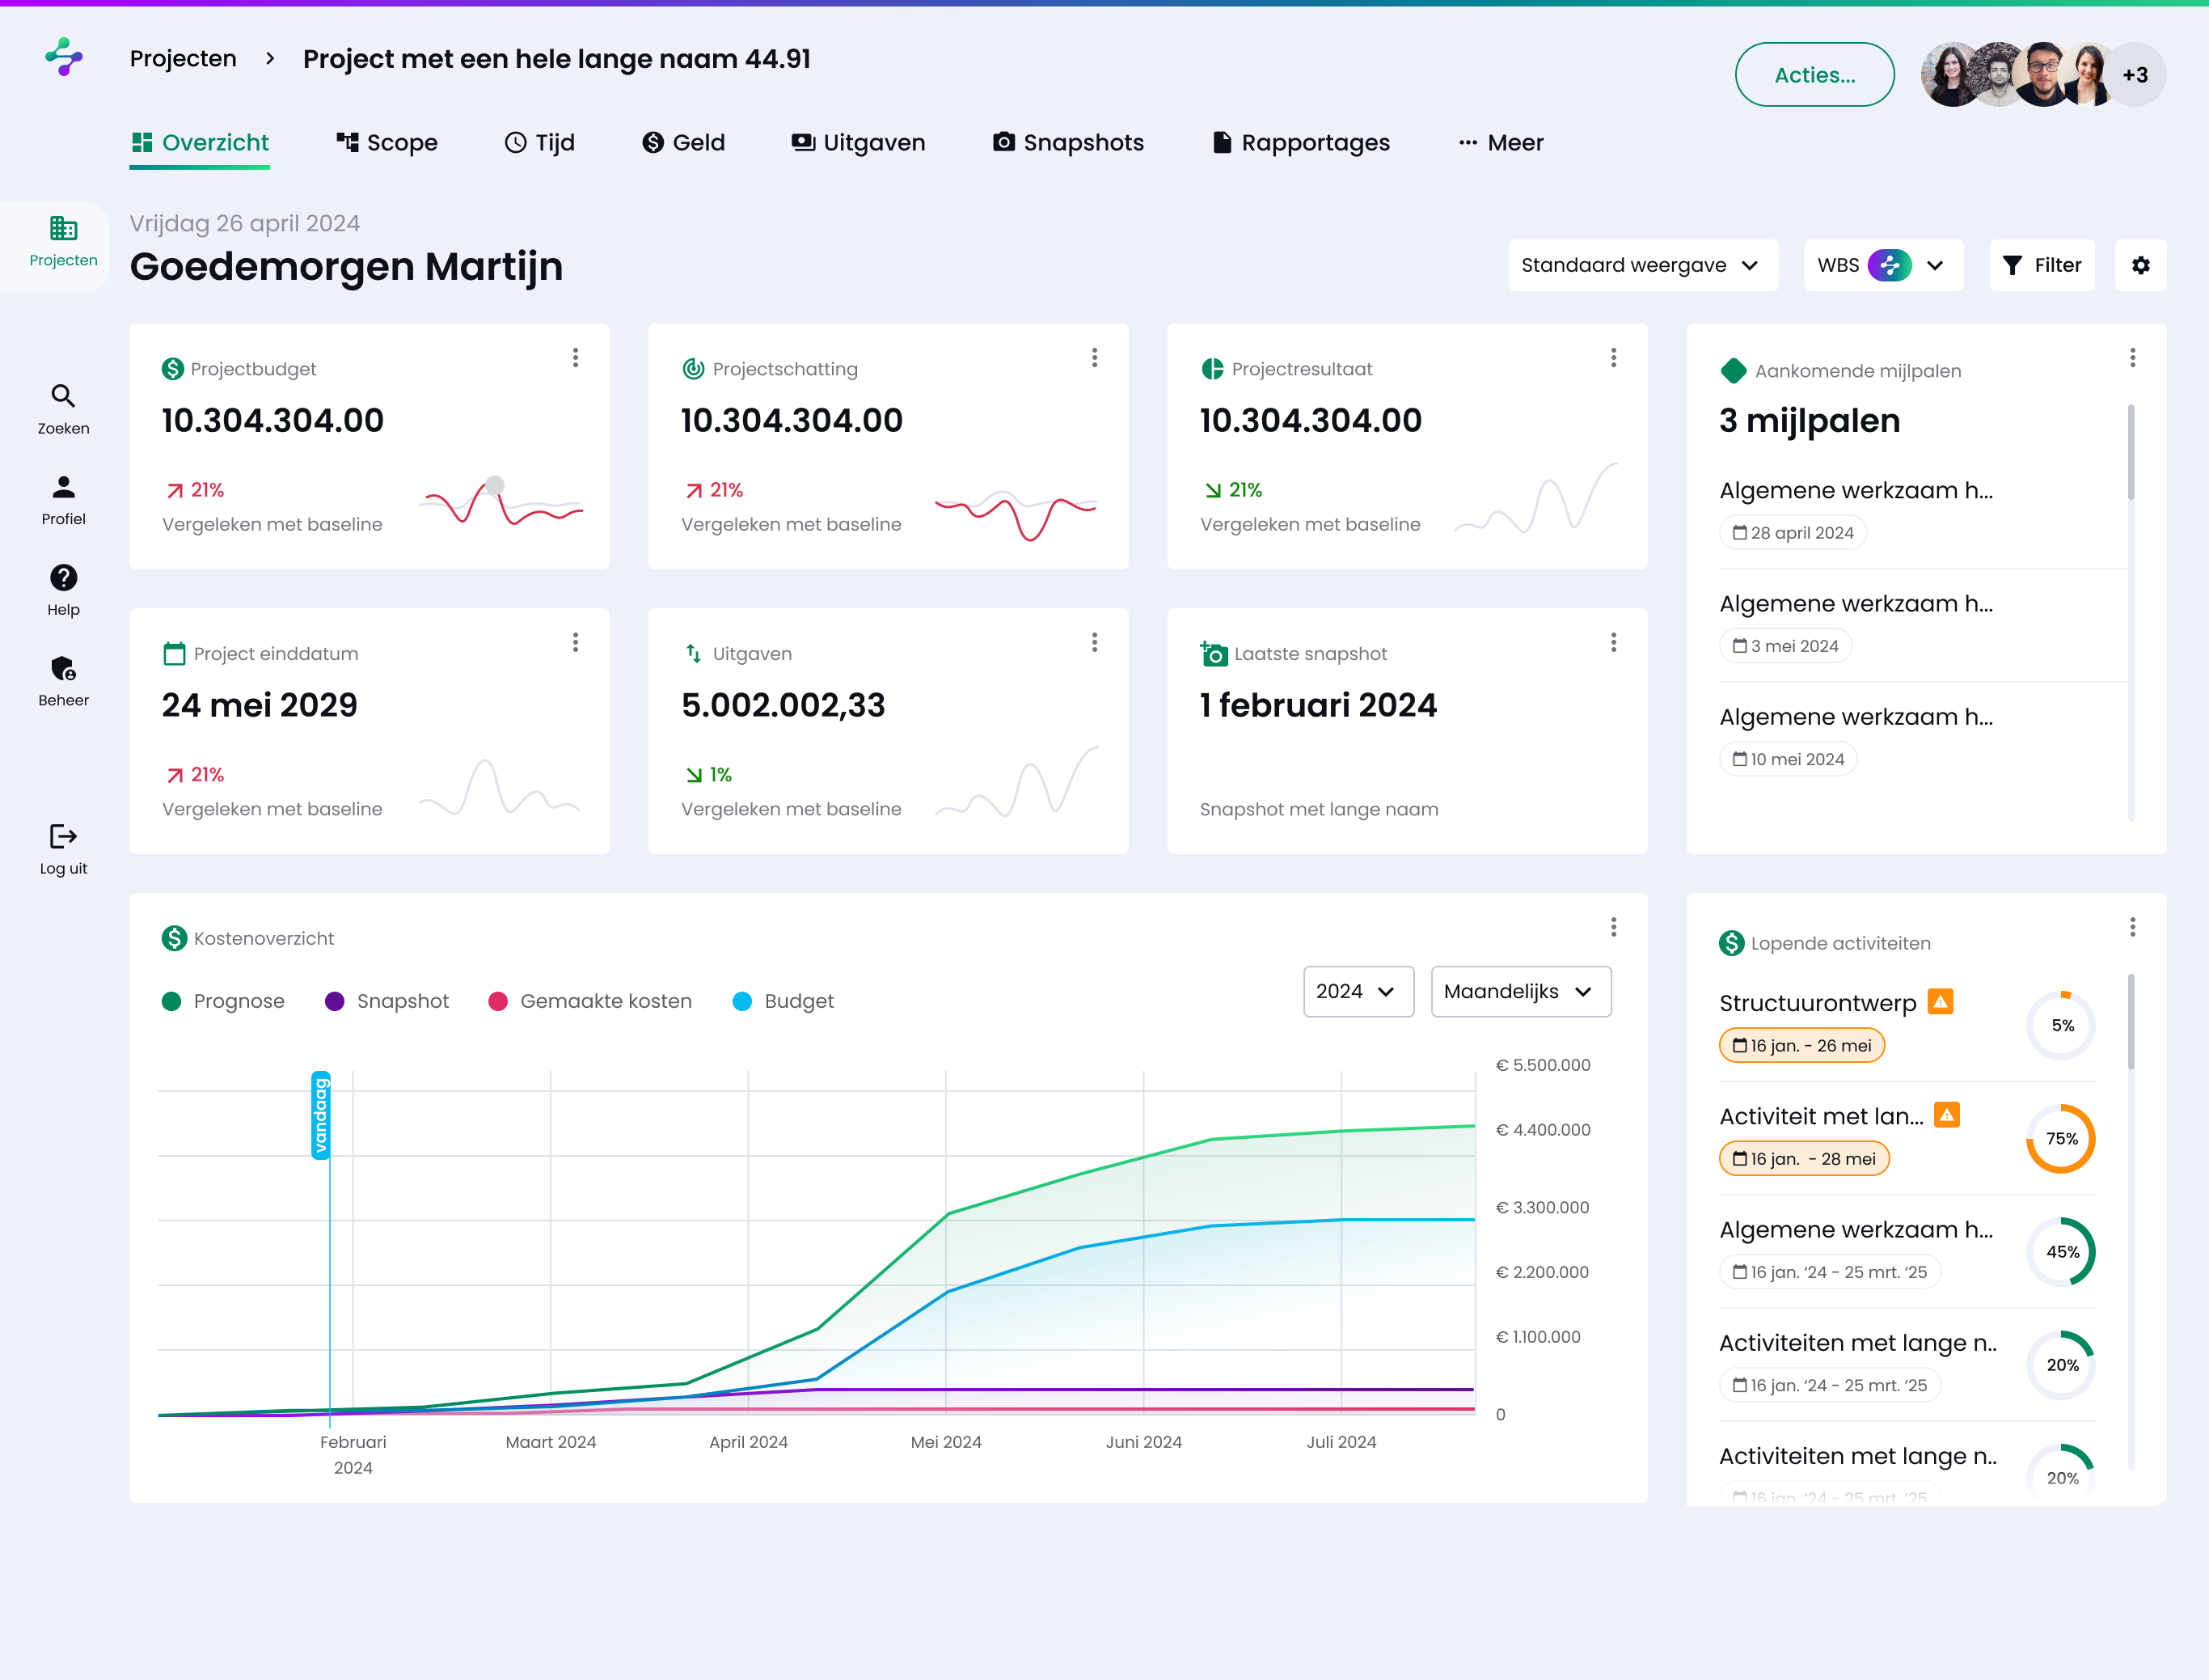Switch to the Overzicht tab
The width and height of the screenshot is (2209, 1680).
(x=200, y=142)
